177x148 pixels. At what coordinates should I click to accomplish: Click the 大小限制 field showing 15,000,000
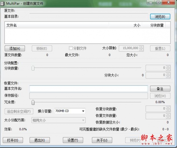[x=129, y=48]
